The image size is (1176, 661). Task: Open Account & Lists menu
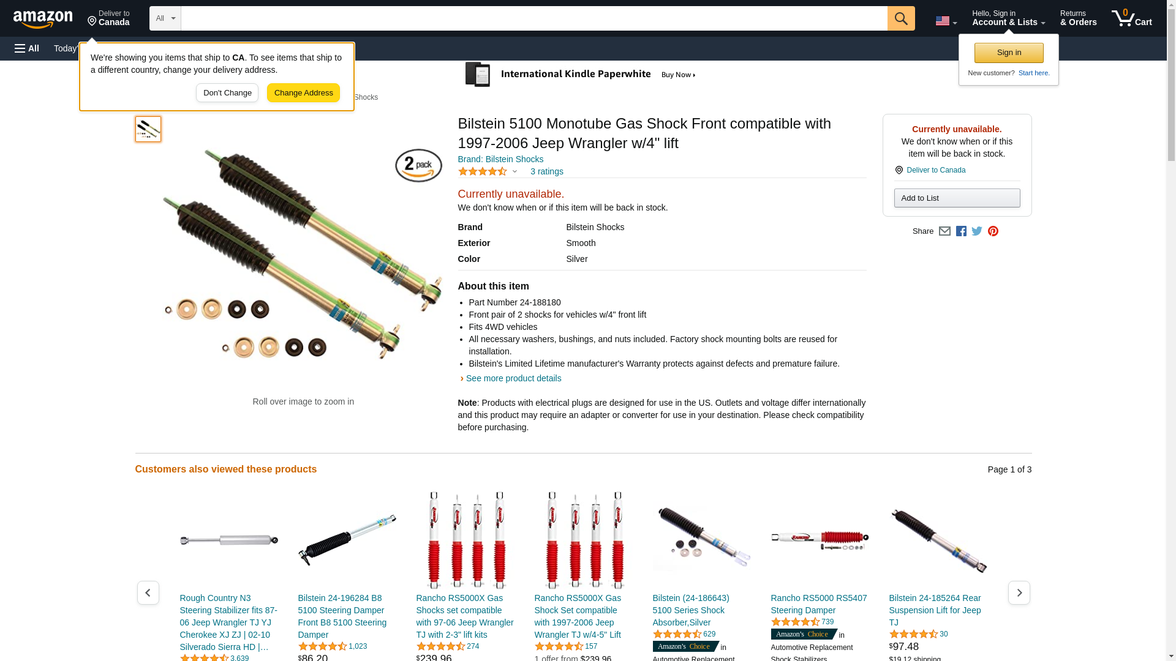1008,18
